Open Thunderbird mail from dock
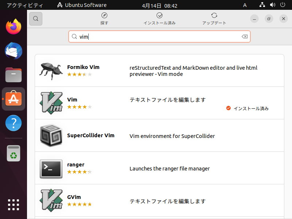This screenshot has width=292, height=219. click(x=14, y=51)
